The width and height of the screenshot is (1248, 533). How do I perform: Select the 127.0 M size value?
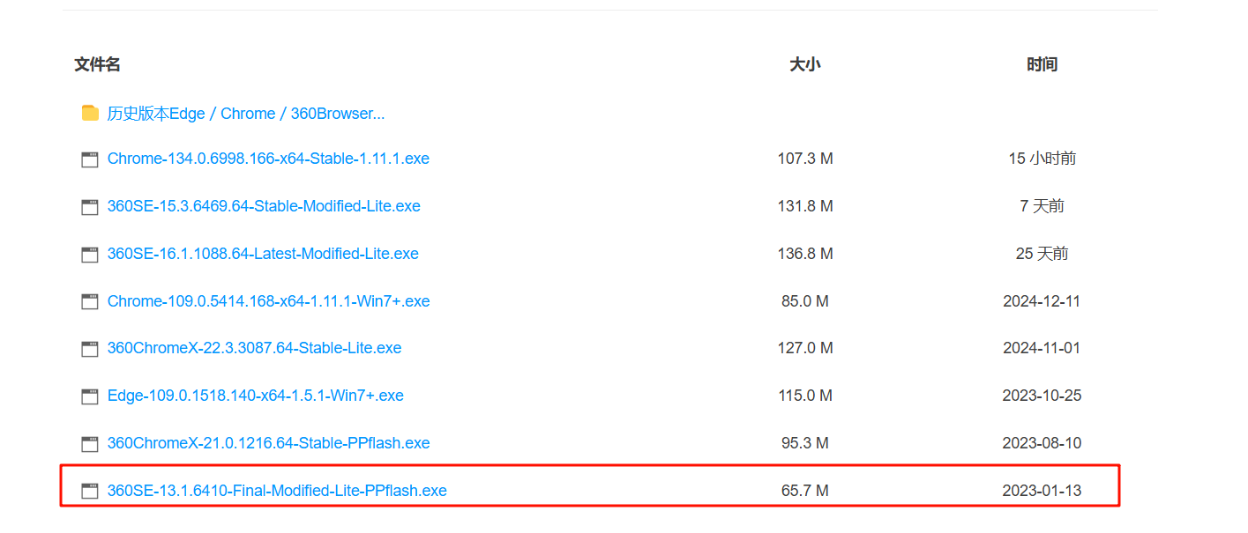(805, 348)
